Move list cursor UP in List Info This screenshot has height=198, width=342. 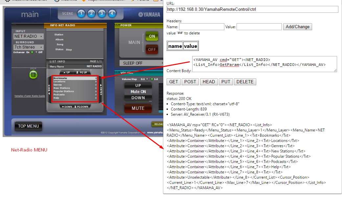[x=66, y=72]
